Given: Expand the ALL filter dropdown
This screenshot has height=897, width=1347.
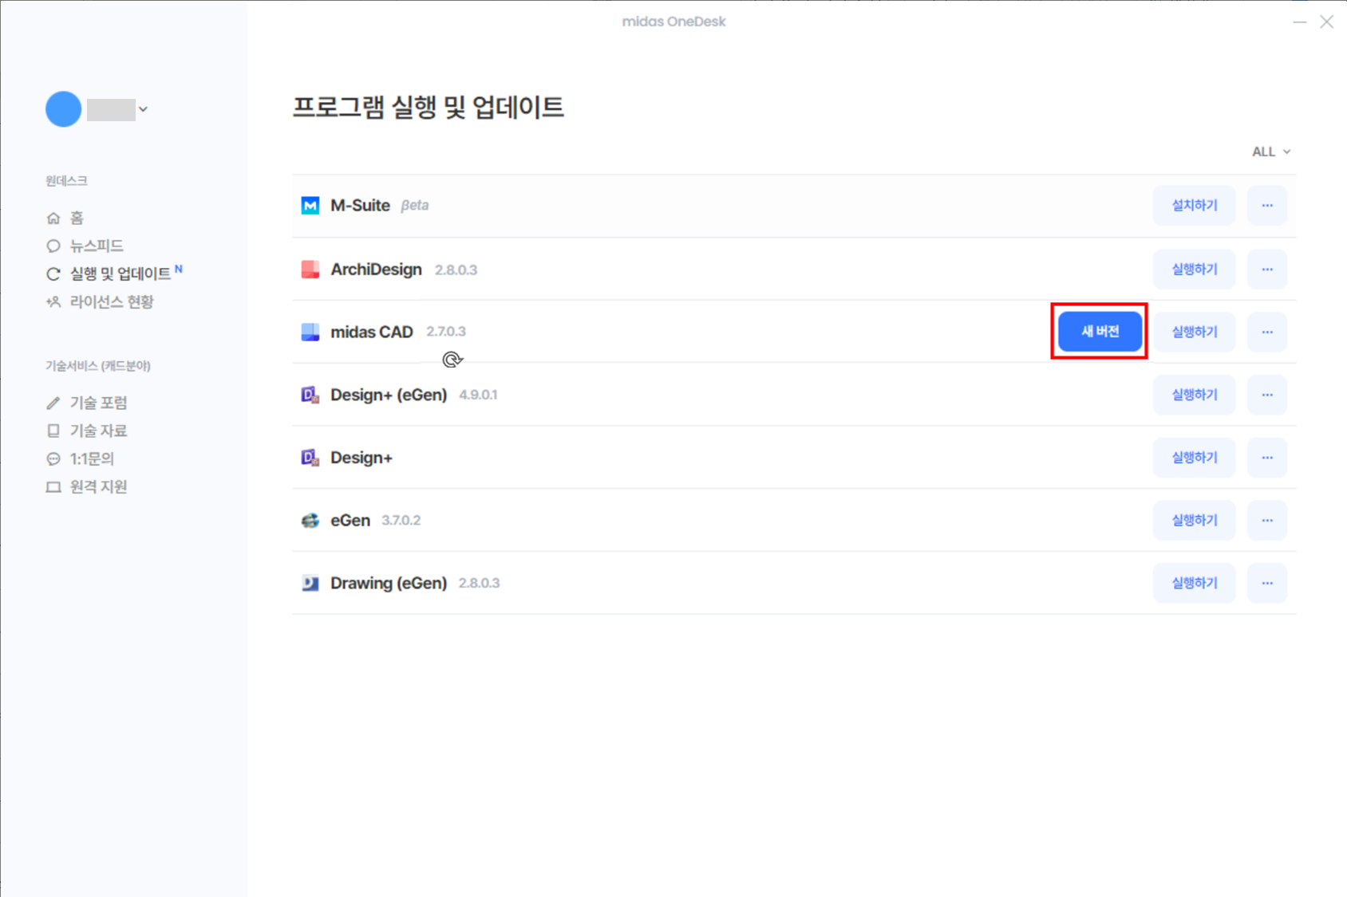Looking at the screenshot, I should pos(1271,151).
